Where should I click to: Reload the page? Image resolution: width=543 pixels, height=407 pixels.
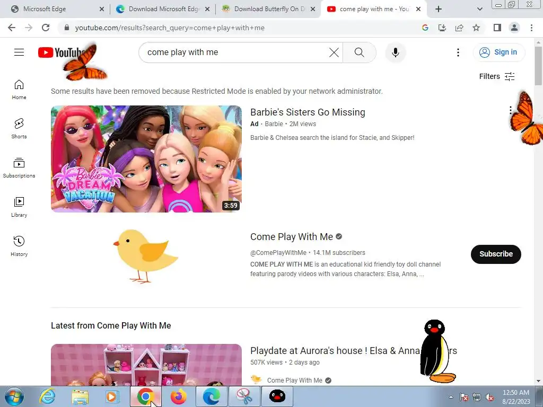[46, 28]
